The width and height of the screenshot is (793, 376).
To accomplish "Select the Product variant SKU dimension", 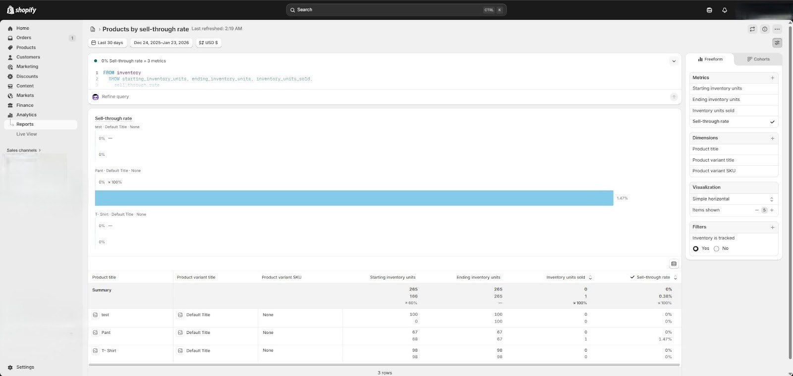I will (x=734, y=171).
